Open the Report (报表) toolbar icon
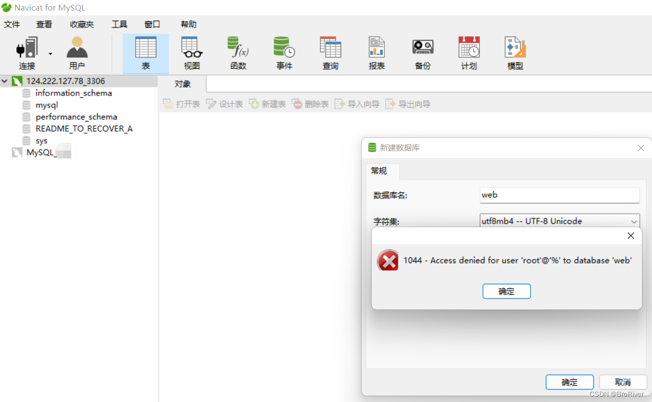 376,53
